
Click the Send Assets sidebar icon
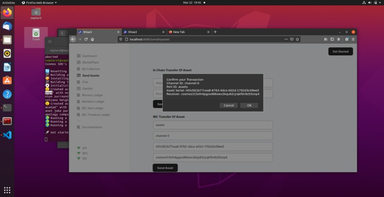[x=79, y=75]
